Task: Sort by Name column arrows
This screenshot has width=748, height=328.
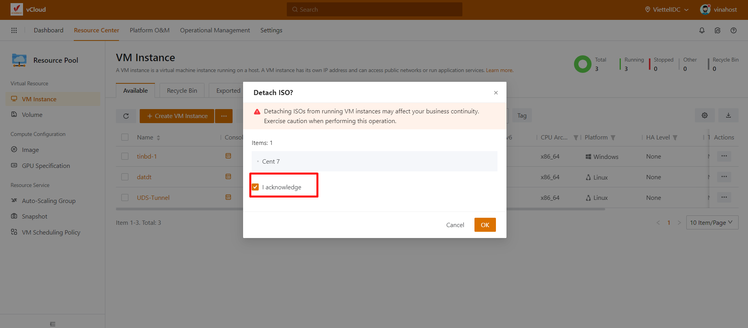Action: (x=158, y=138)
